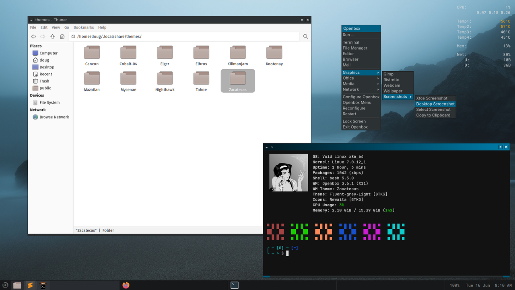The image size is (515, 290).
Task: Open the View menu in Thunar
Action: point(56,27)
